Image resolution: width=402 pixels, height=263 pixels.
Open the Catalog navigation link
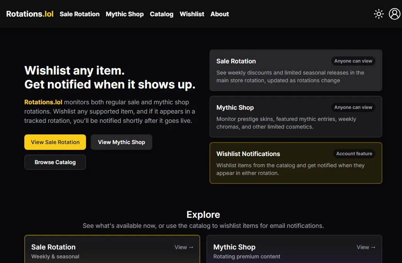161,14
